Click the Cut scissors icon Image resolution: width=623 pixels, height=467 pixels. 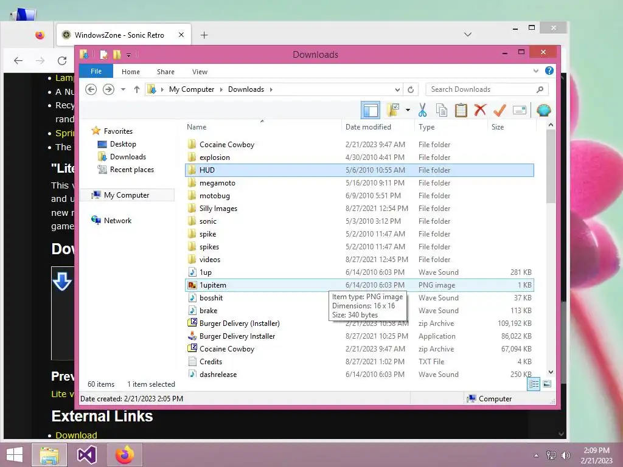[x=422, y=110]
